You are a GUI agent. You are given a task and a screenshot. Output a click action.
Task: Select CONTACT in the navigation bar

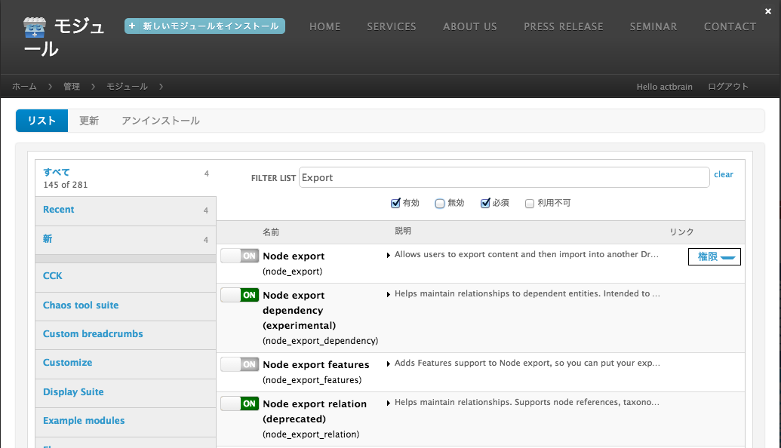coord(729,26)
